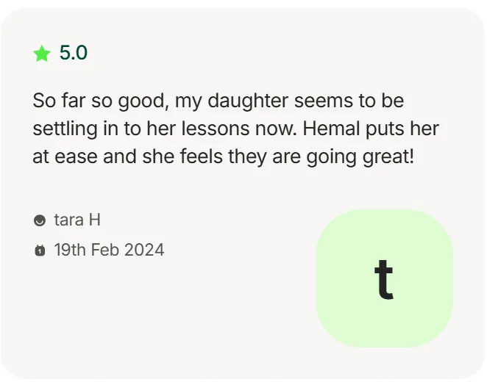This screenshot has width=487, height=382.
Task: Click the line beginning settling in
Action: (x=235, y=129)
